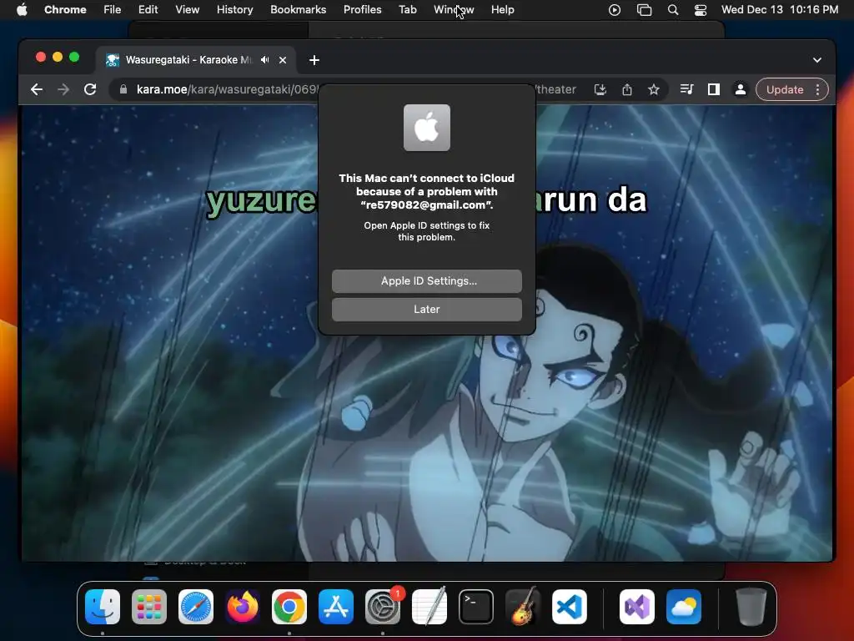Close the Wasuregataki tab
Screen dimensions: 854x641
(x=283, y=60)
